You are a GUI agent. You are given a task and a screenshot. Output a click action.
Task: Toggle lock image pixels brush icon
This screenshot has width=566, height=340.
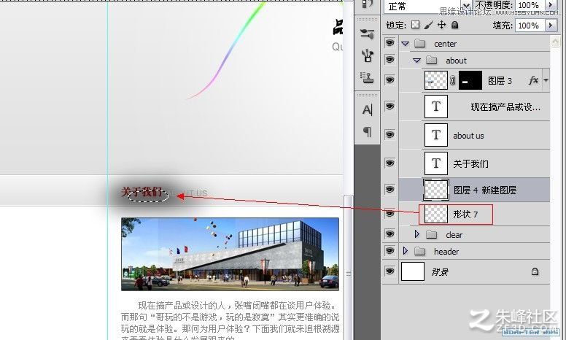tap(428, 25)
